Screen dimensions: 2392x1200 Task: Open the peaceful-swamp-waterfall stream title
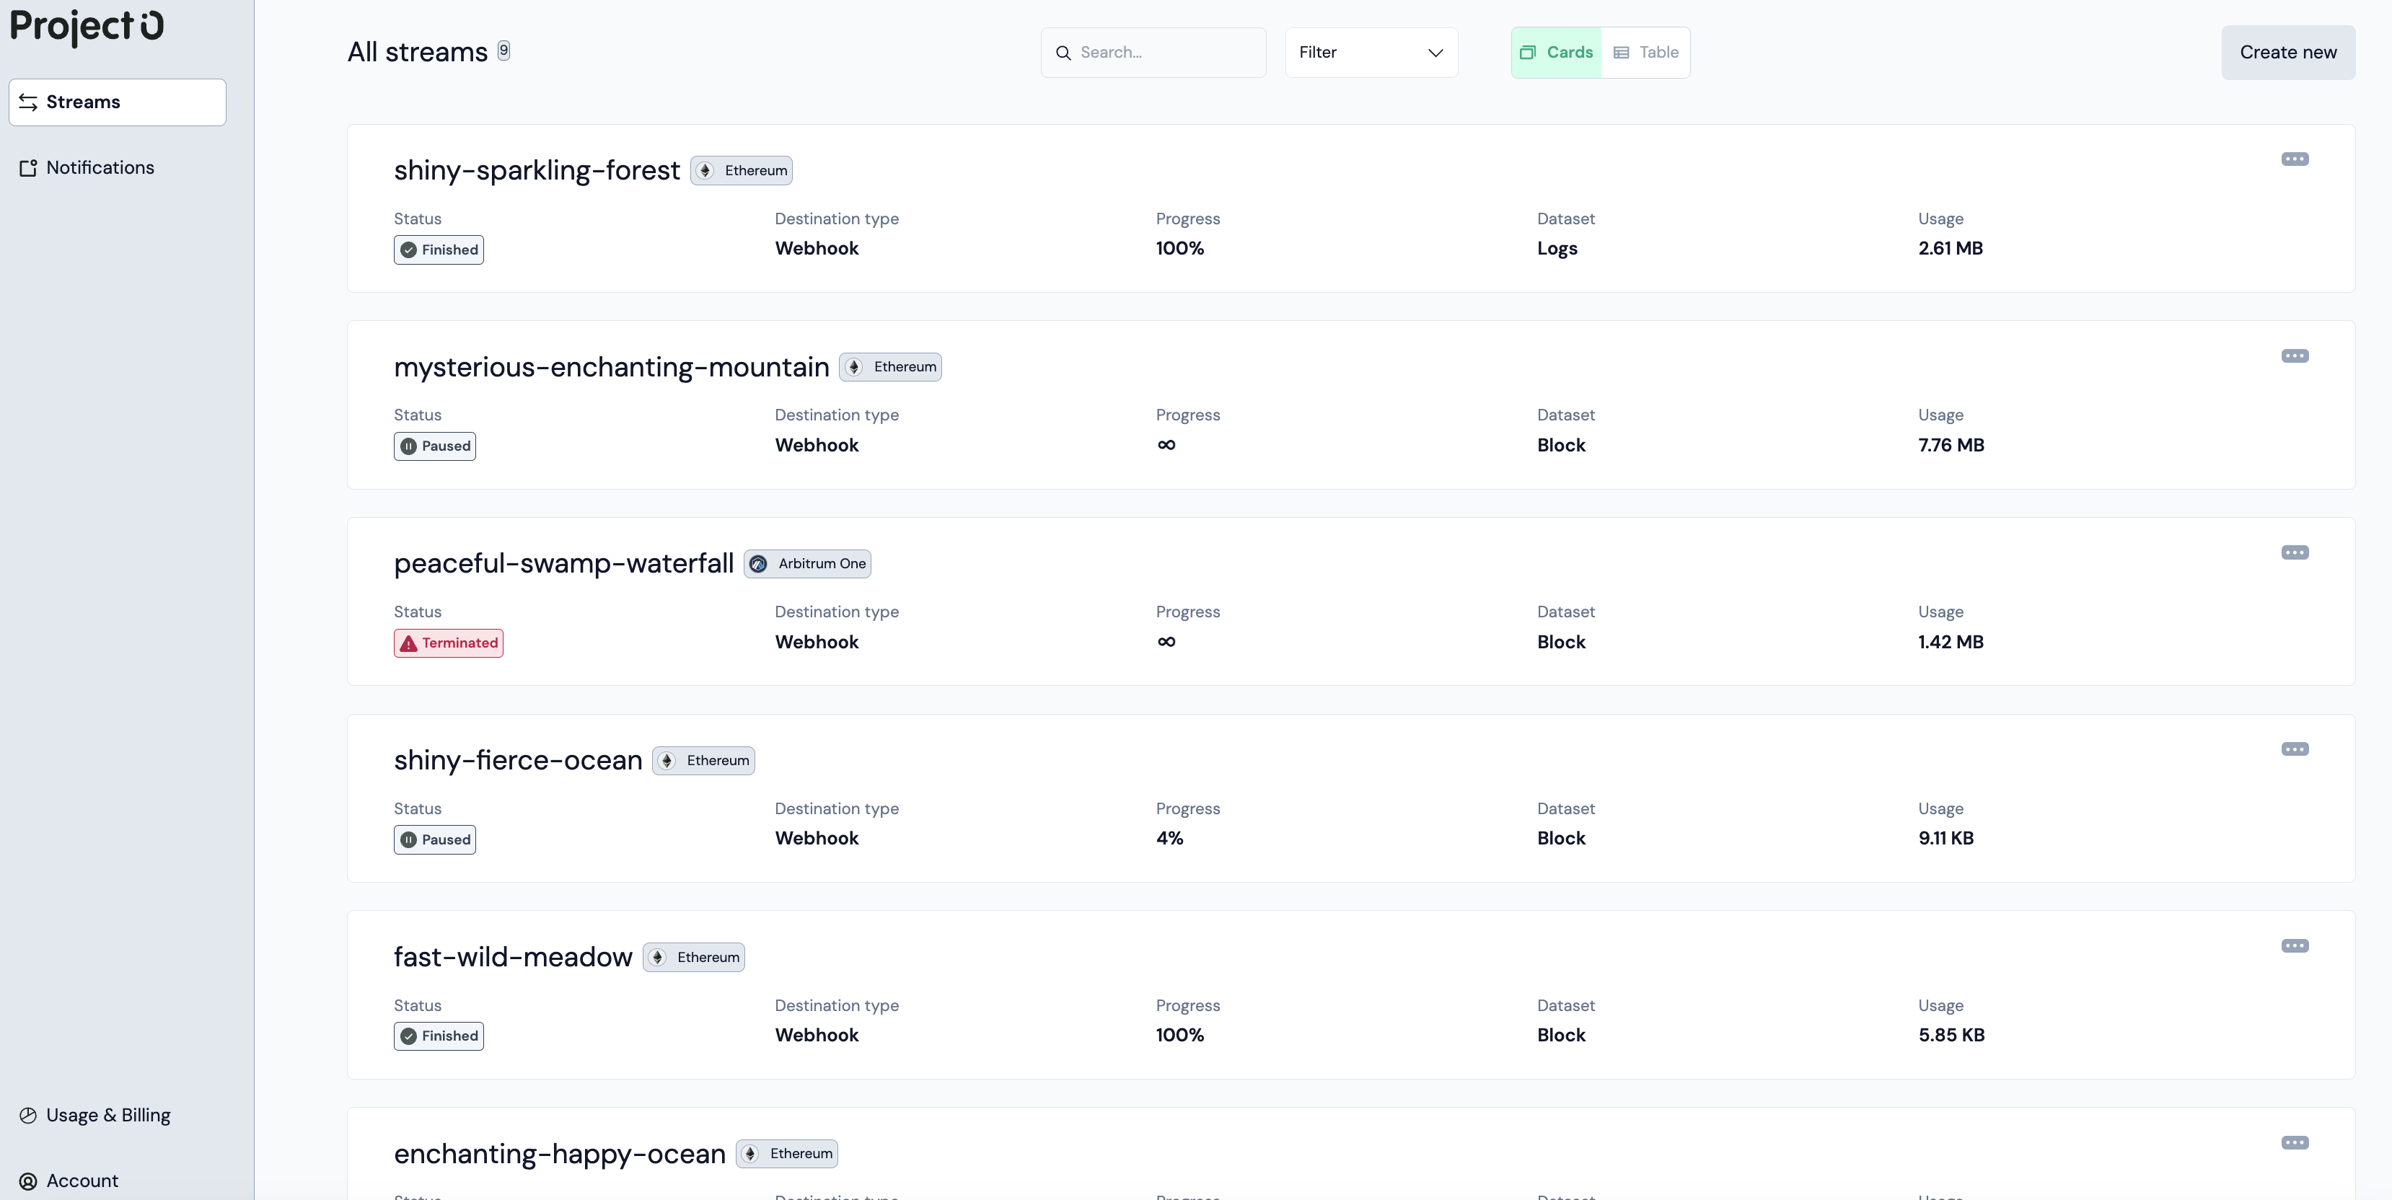coord(563,563)
